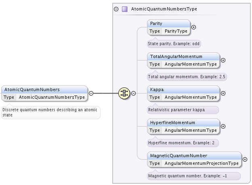Collapse the sequence compositor children
This screenshot has width=252, height=185.
tap(133, 93)
